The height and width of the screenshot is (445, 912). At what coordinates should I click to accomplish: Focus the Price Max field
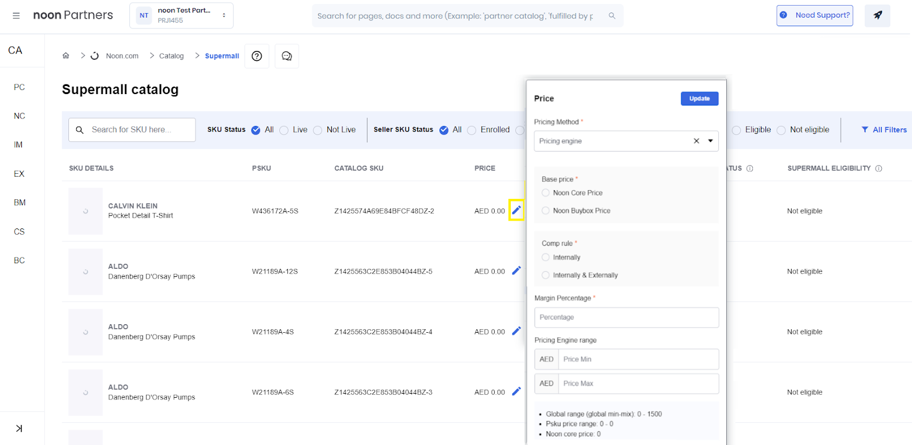point(638,383)
